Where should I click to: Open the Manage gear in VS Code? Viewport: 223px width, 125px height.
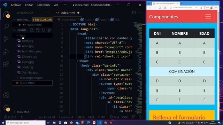click(x=6, y=108)
